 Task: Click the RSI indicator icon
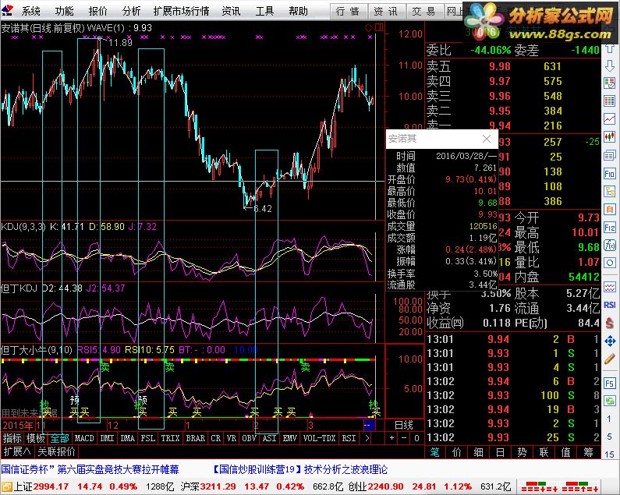click(609, 305)
